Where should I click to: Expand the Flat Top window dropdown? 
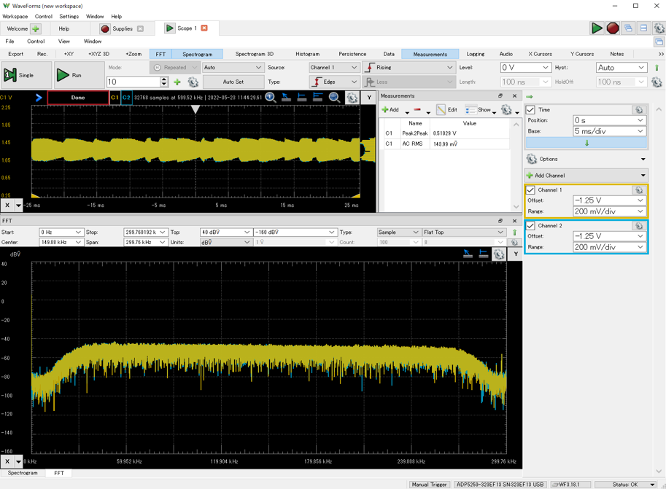[x=463, y=232]
